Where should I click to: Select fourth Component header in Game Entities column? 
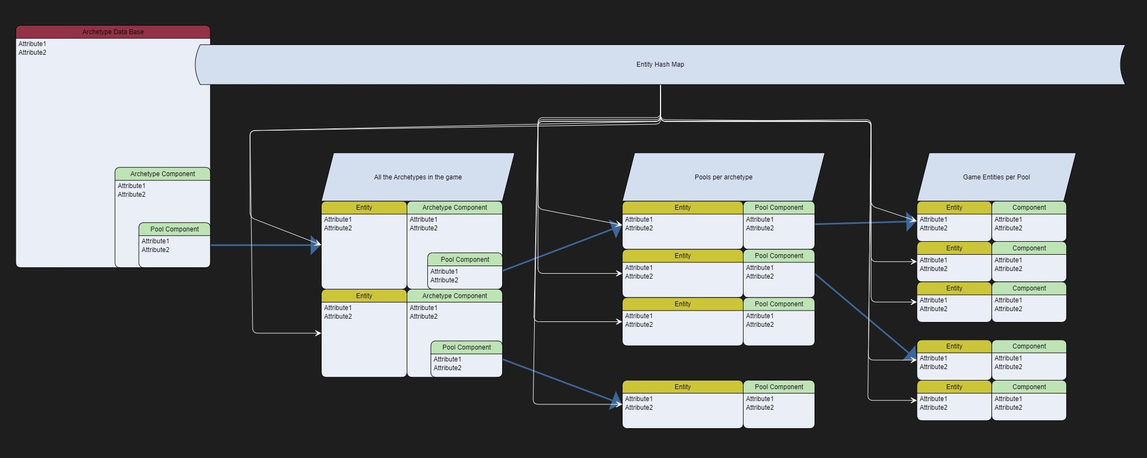pyautogui.click(x=1029, y=346)
